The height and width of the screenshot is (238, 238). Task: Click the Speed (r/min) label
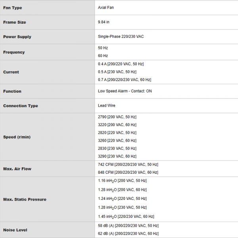[x=17, y=137]
